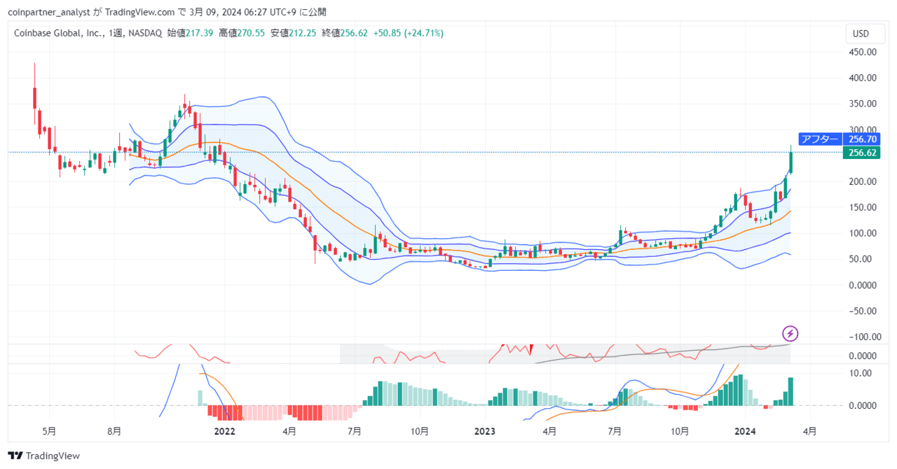Click the +50.85 (+24.71%) change value
Screen dimensions: 897x469
point(410,33)
